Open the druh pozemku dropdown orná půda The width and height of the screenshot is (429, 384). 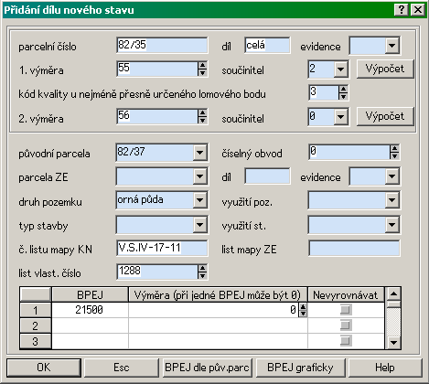click(199, 200)
